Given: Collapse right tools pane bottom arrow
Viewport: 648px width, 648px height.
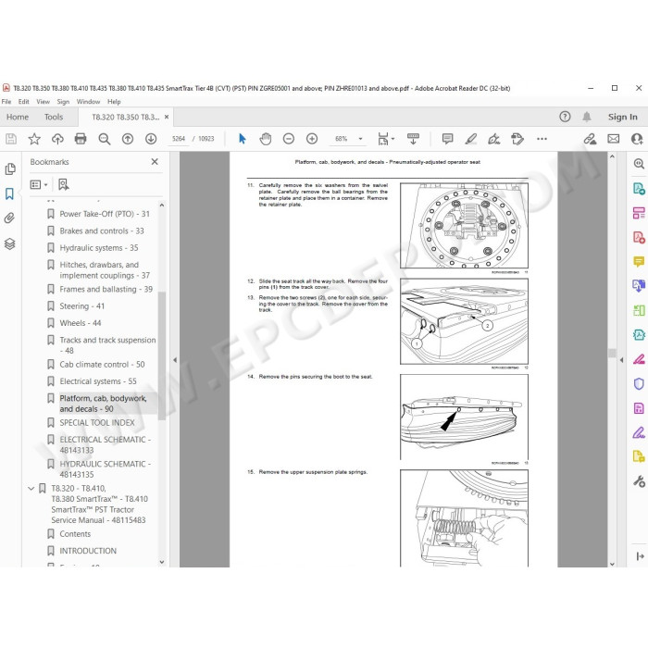Looking at the screenshot, I should pos(641,556).
